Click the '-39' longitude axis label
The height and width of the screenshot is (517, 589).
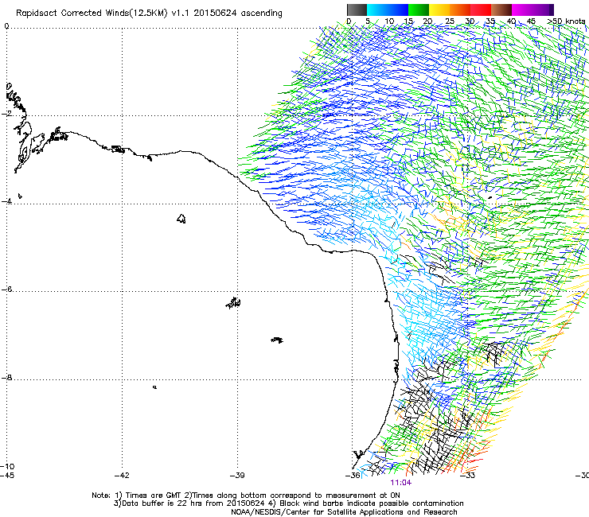(237, 476)
